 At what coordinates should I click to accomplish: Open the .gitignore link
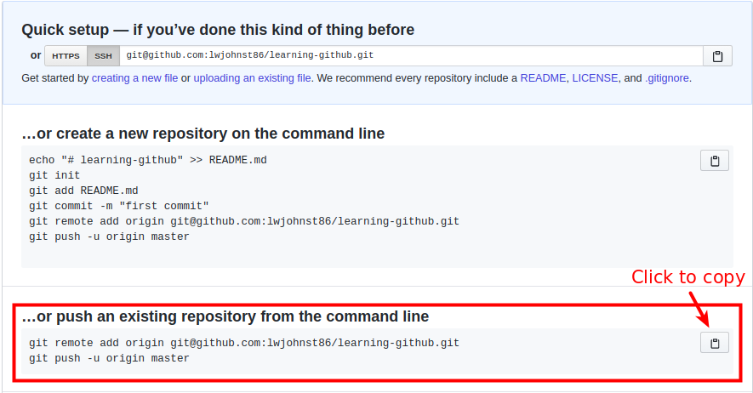point(666,78)
